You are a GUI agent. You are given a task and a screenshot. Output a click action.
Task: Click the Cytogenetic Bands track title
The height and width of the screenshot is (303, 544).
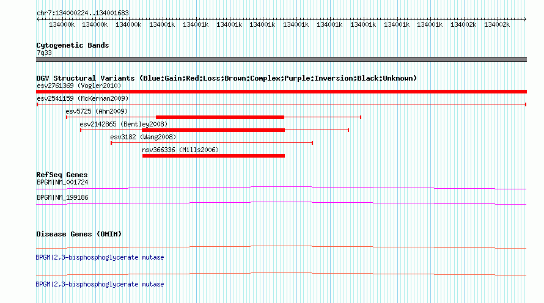(73, 45)
